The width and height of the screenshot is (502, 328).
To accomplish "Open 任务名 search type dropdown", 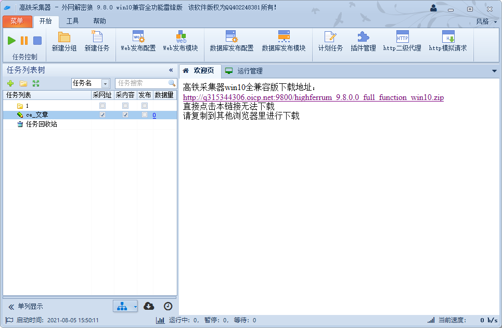I will coord(105,84).
